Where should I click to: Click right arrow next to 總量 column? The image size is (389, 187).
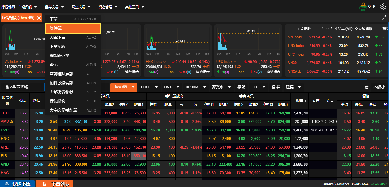(305, 101)
